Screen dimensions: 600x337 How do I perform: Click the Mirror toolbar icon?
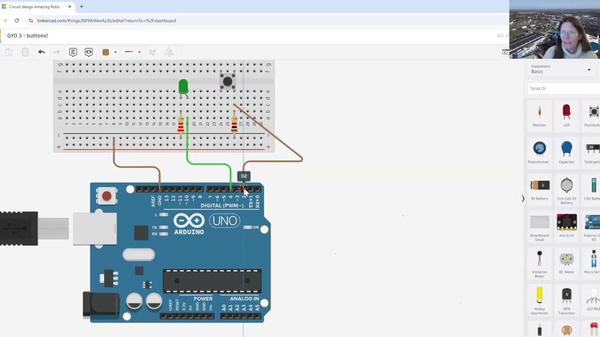click(x=169, y=52)
